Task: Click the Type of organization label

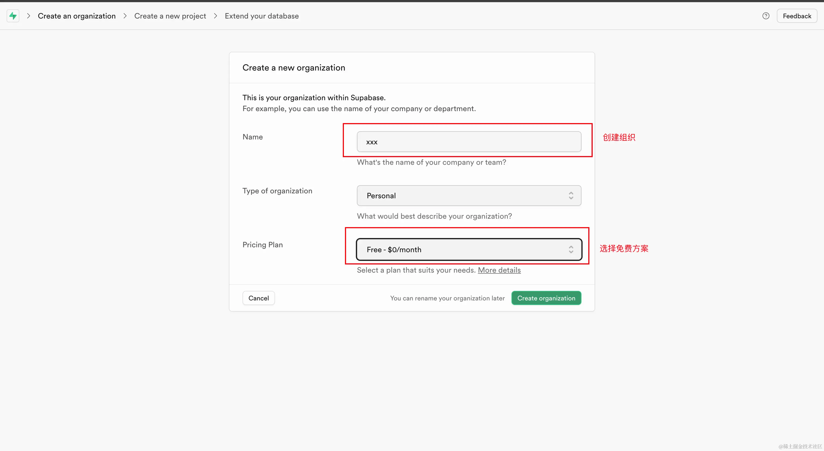Action: pyautogui.click(x=277, y=191)
